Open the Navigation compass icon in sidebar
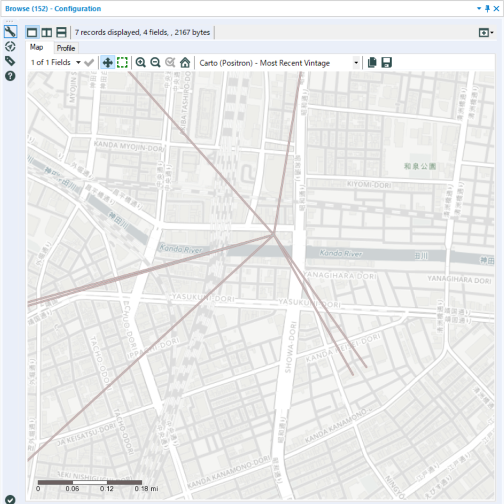 (x=10, y=46)
